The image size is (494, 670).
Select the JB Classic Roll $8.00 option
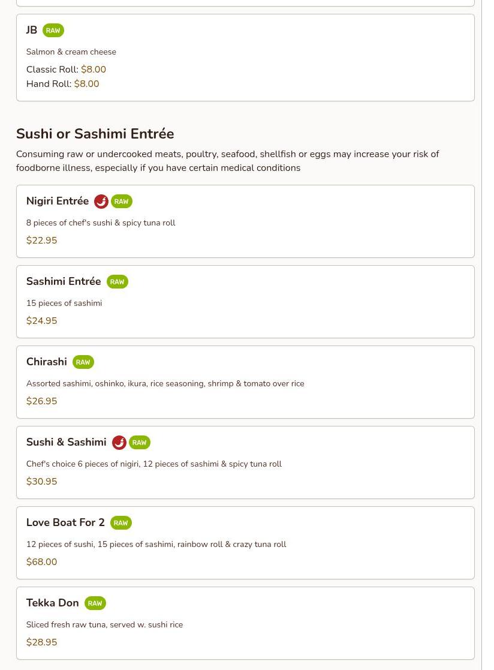(x=66, y=69)
